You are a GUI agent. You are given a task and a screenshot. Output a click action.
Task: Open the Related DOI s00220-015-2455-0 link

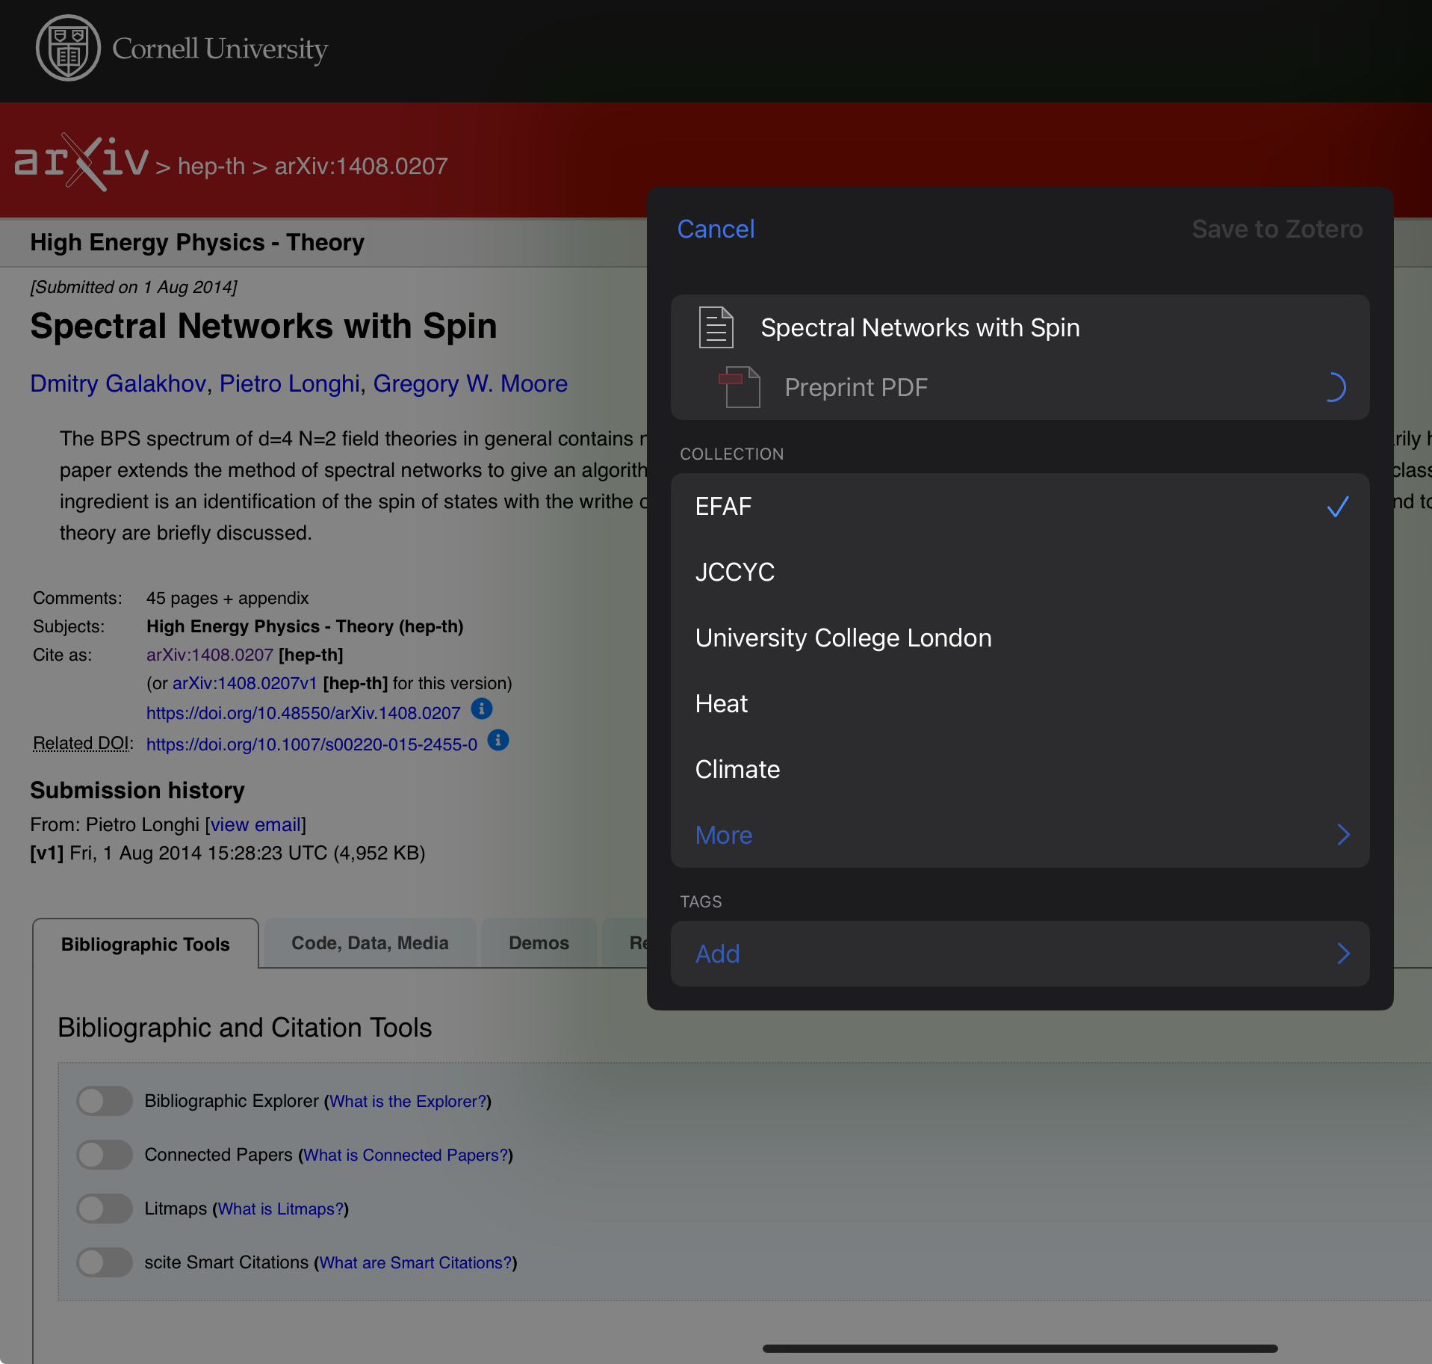coord(311,744)
